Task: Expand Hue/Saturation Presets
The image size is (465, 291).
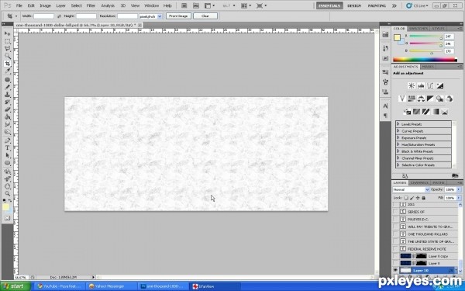Action: coord(398,144)
